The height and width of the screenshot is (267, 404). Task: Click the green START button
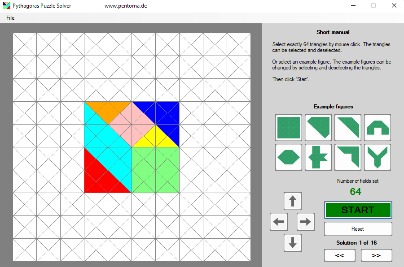pyautogui.click(x=358, y=210)
